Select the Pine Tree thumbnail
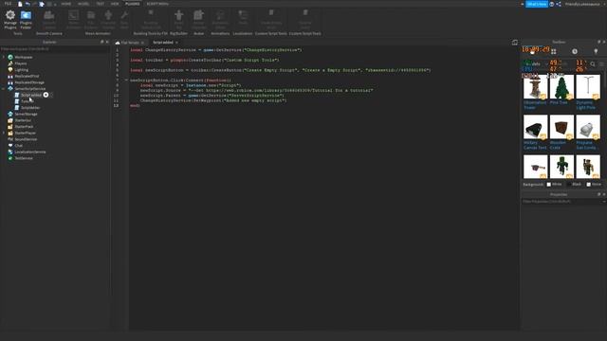The image size is (607, 341). pos(561,86)
